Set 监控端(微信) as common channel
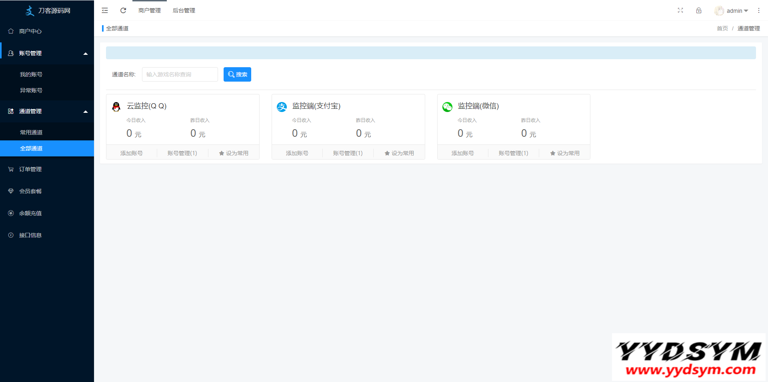Viewport: 768px width, 382px height. 564,153
